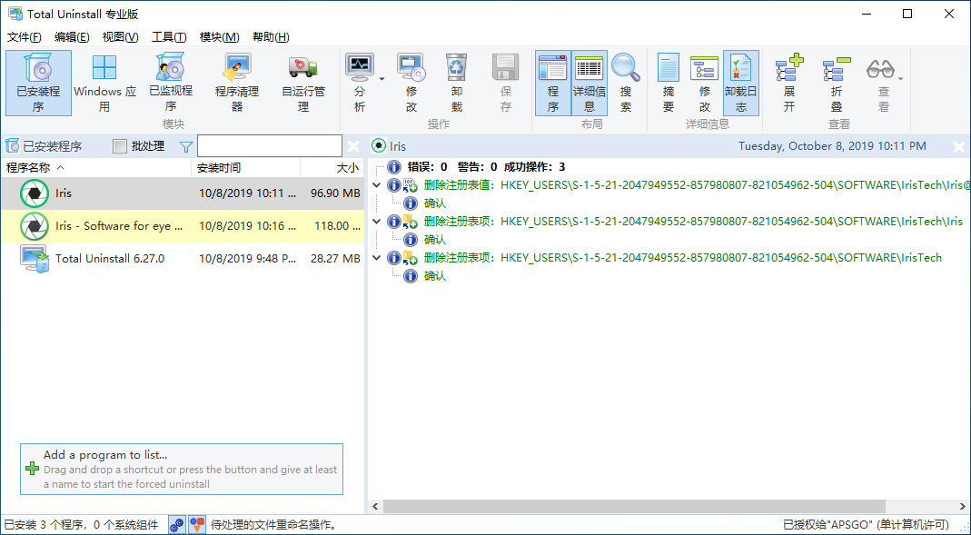The height and width of the screenshot is (535, 971).
Task: Open the 工具(T) menu
Action: pos(169,37)
